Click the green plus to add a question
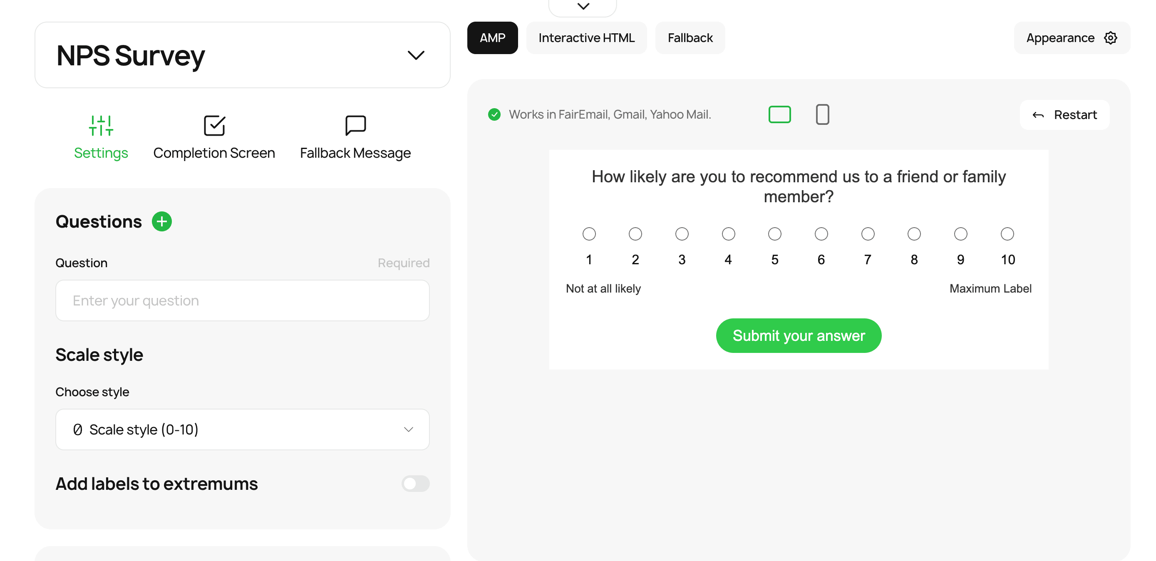 click(161, 221)
